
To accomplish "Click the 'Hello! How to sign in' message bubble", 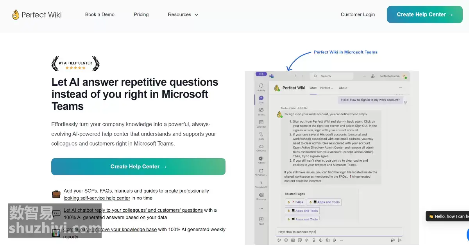I will coord(370,100).
